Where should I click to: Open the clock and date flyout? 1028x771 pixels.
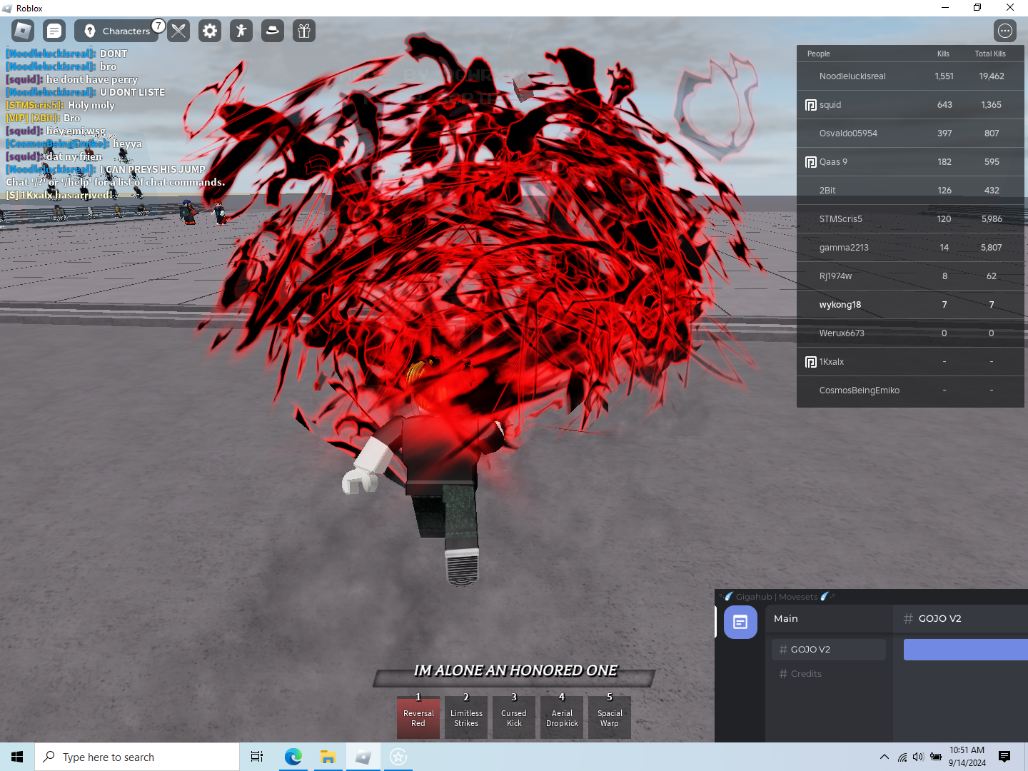(967, 757)
